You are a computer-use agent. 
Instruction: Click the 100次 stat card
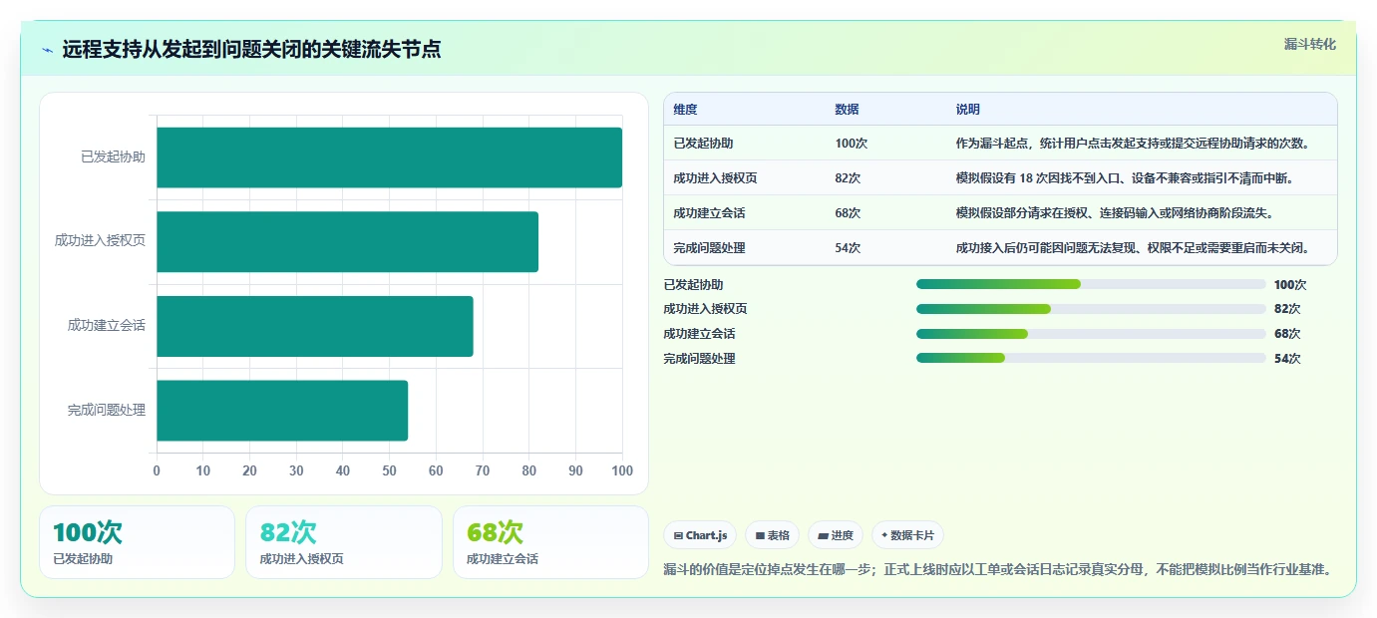[x=137, y=542]
